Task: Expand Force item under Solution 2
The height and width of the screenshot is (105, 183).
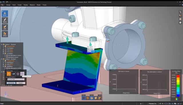Action: (x=3, y=65)
